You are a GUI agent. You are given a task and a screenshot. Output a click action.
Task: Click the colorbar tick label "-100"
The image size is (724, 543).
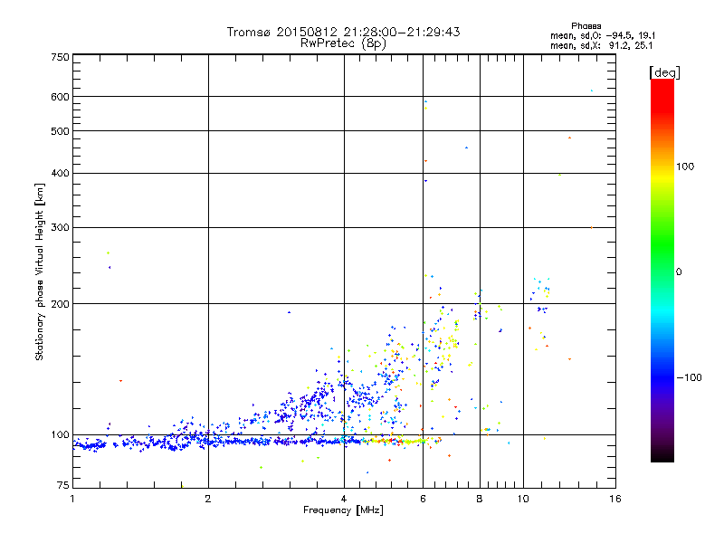click(689, 377)
